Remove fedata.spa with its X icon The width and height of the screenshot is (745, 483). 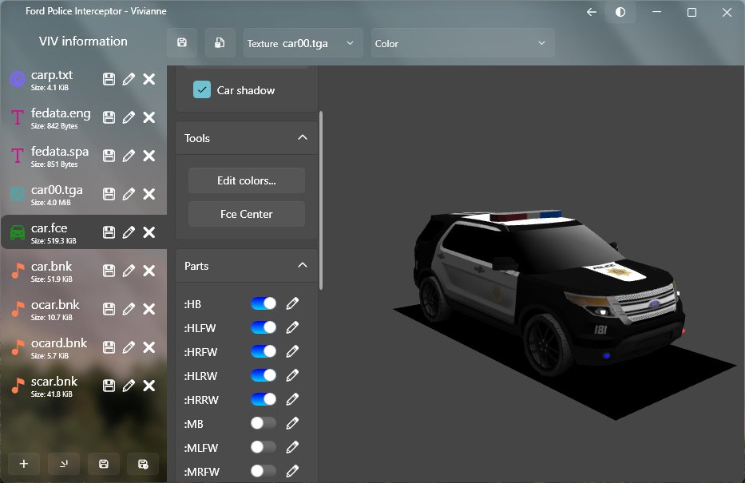click(x=149, y=156)
